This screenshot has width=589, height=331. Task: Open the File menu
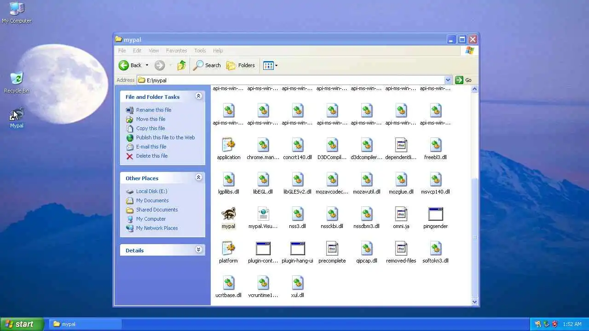point(122,51)
